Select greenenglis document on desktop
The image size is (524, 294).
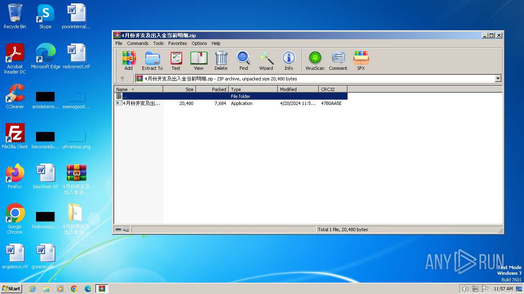pyautogui.click(x=45, y=256)
